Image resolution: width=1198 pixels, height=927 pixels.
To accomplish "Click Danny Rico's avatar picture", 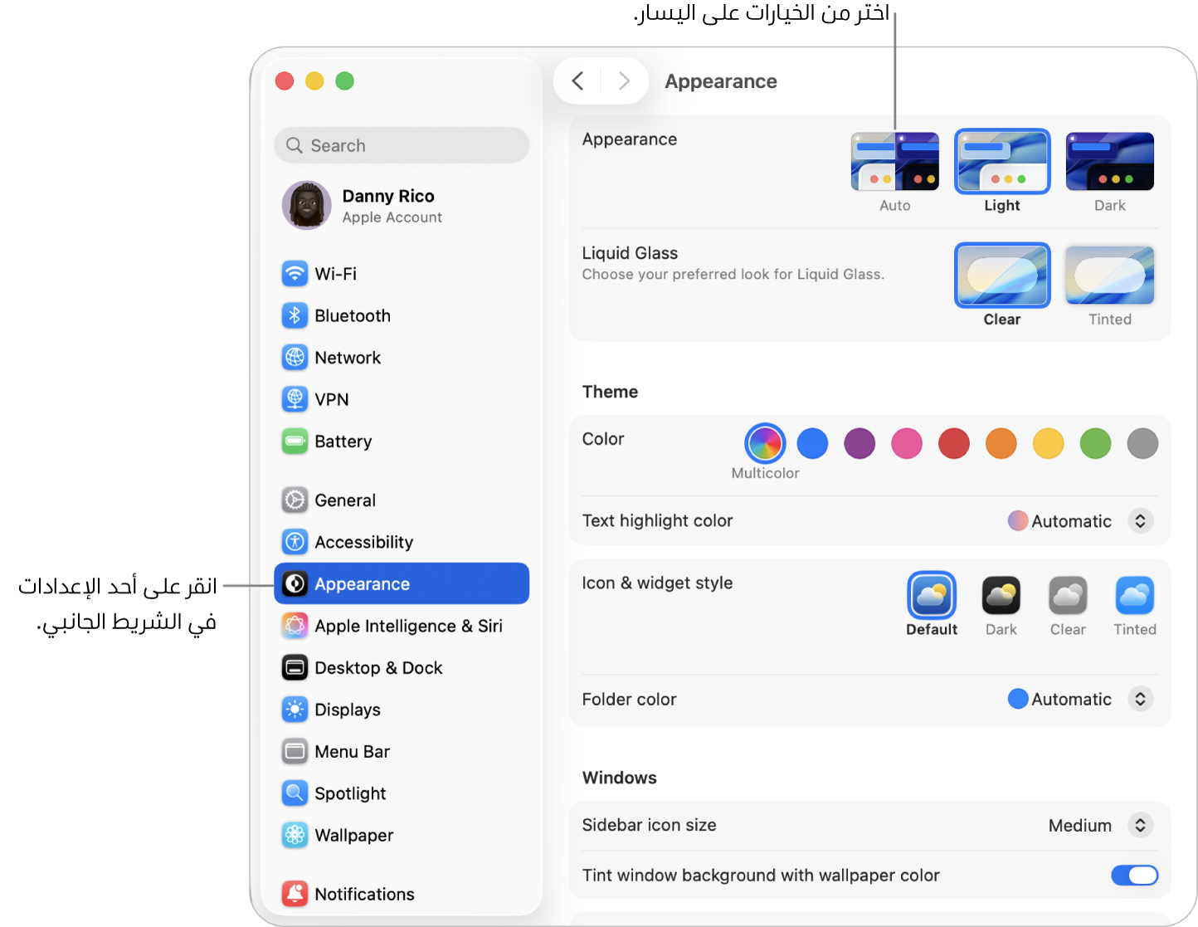I will click(x=307, y=205).
